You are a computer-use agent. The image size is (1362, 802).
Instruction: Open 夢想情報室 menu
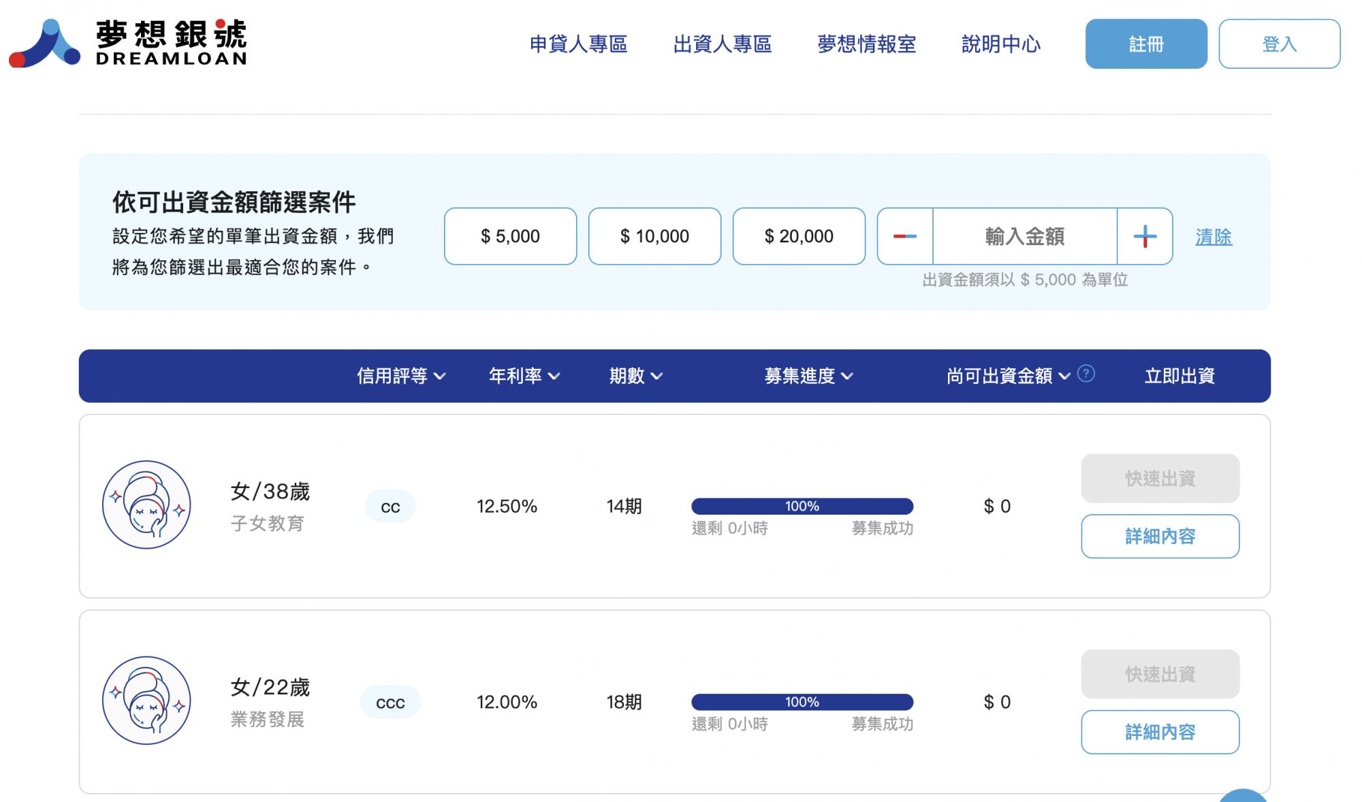coord(866,44)
